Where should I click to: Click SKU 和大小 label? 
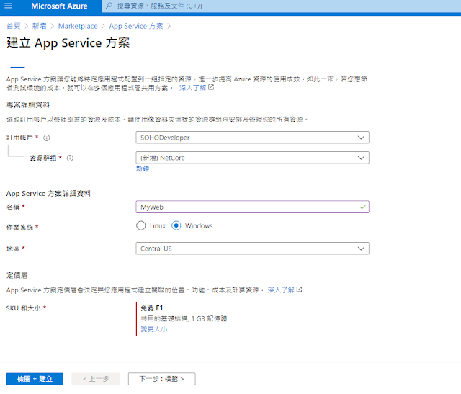(24, 308)
